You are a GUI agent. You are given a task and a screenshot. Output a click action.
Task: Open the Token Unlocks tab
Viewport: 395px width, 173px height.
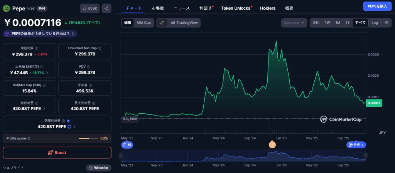(236, 8)
